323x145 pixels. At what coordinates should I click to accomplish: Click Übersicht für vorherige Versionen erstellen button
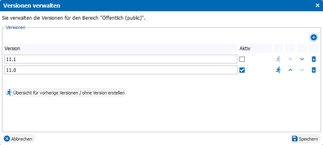click(x=66, y=92)
